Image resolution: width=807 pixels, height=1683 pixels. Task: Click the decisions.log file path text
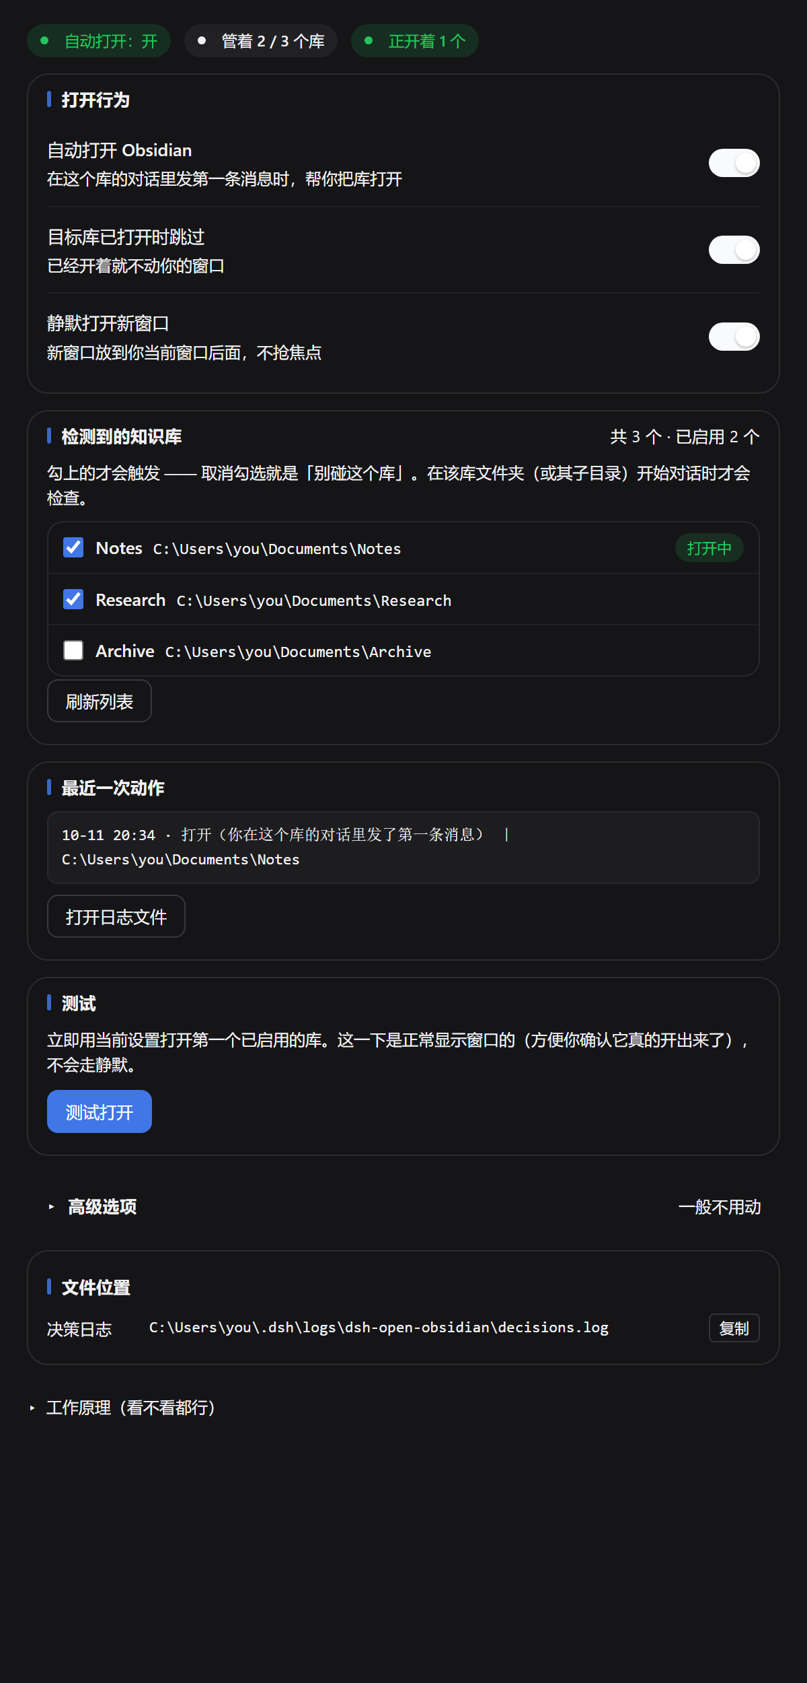tap(379, 1328)
